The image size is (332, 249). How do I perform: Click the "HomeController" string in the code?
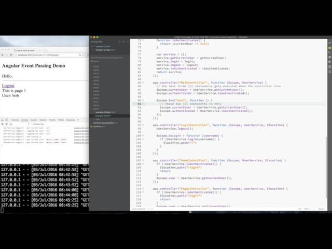pyautogui.click(x=193, y=160)
